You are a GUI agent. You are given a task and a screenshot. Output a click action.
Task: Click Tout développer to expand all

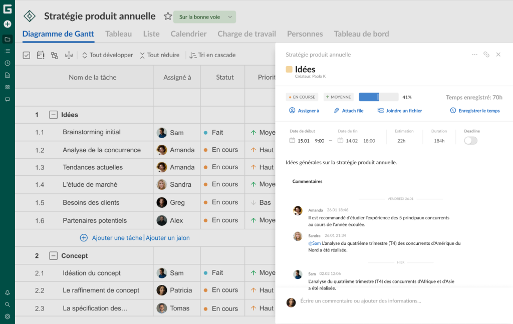coord(107,55)
